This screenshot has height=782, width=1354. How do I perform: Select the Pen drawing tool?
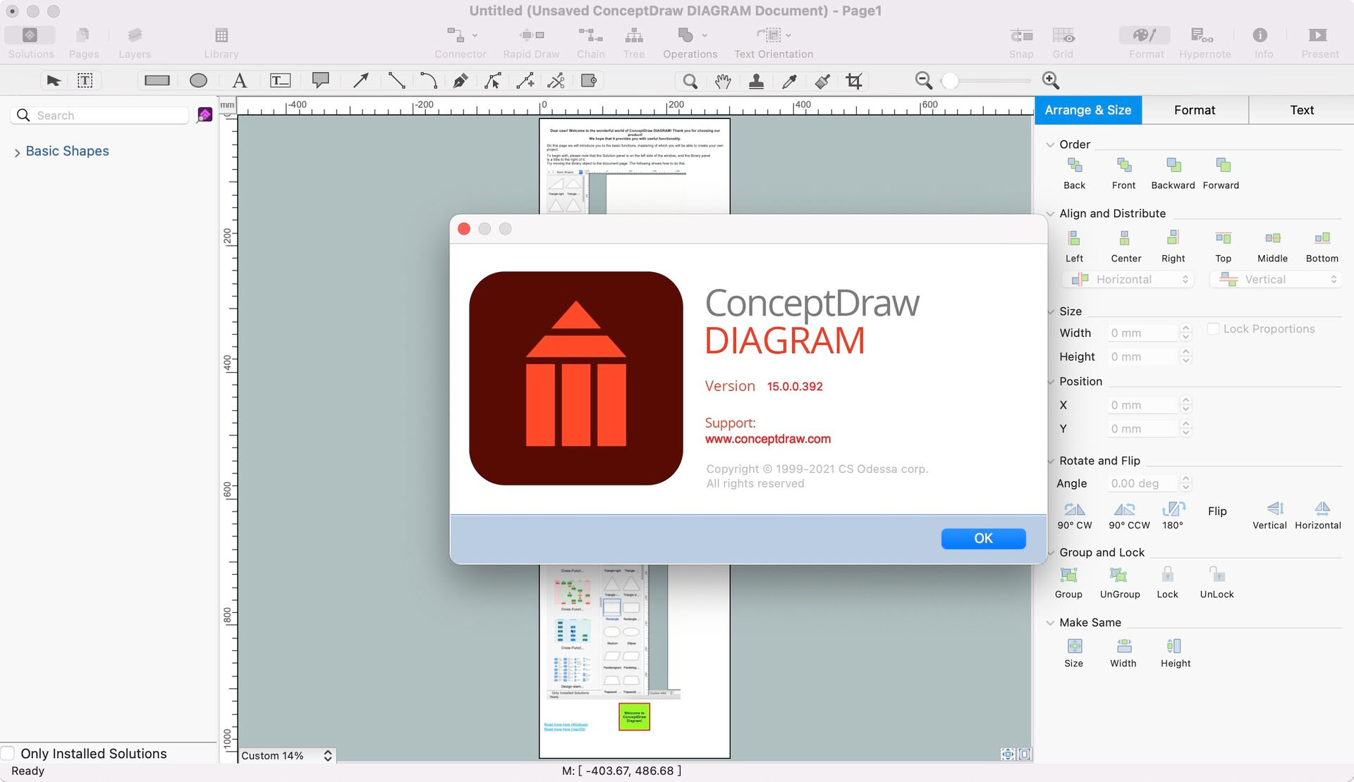tap(460, 80)
